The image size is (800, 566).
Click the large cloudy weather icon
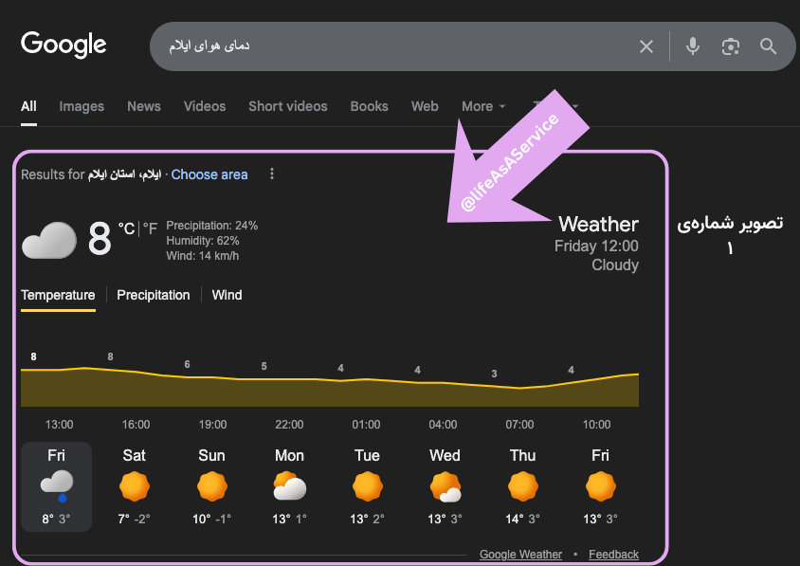tap(48, 241)
